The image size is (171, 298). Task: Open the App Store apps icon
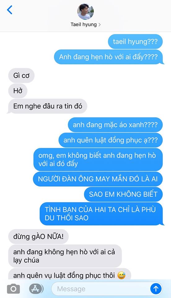click(x=36, y=289)
